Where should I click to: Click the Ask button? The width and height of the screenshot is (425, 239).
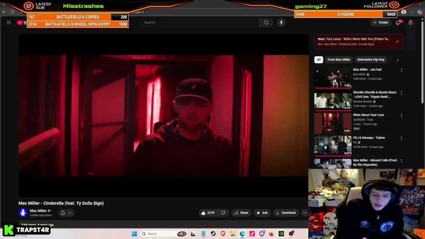point(262,213)
